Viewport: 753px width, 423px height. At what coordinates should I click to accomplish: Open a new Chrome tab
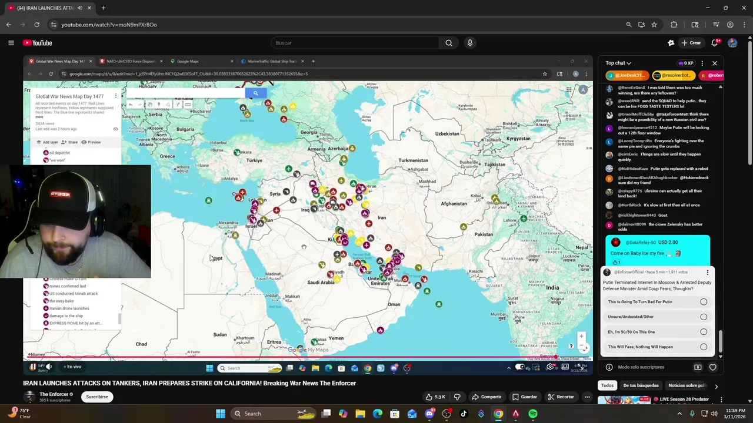tap(103, 8)
